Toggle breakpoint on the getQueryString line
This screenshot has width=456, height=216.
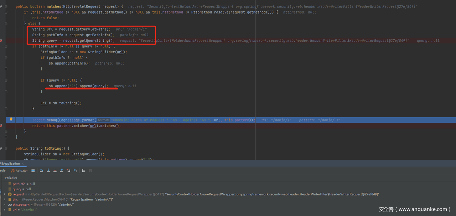[1, 41]
